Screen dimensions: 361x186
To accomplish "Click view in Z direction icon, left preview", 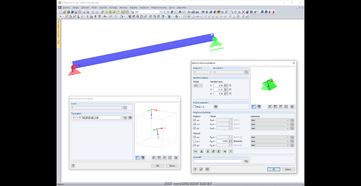I will [164, 158].
